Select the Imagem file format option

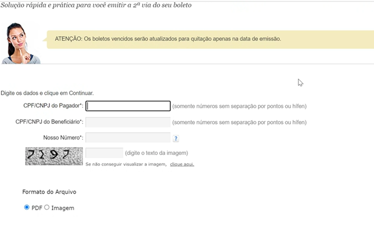47,207
